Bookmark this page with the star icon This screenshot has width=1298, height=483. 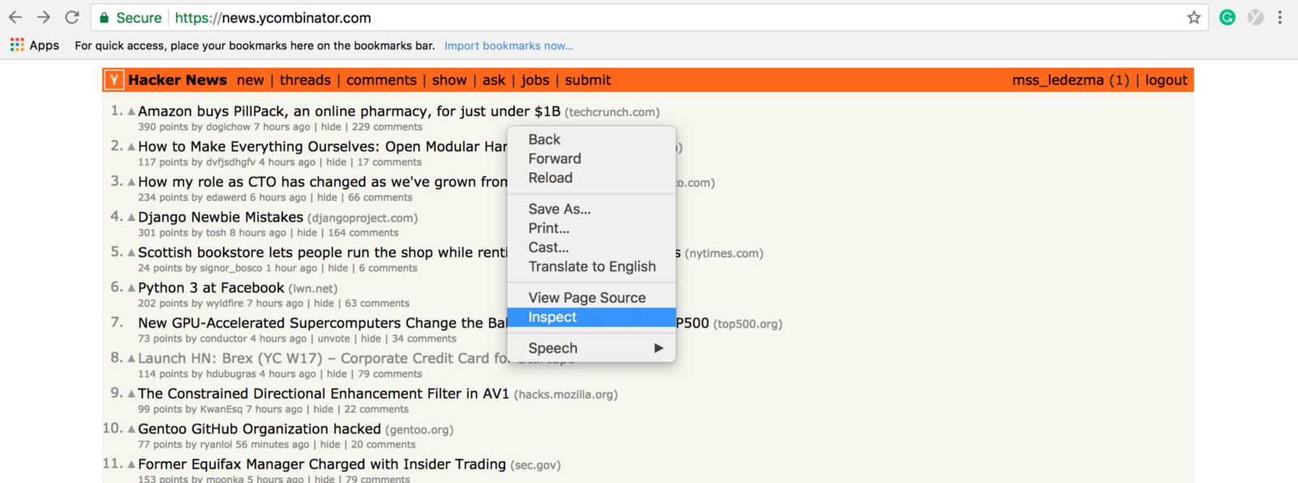tap(1193, 18)
